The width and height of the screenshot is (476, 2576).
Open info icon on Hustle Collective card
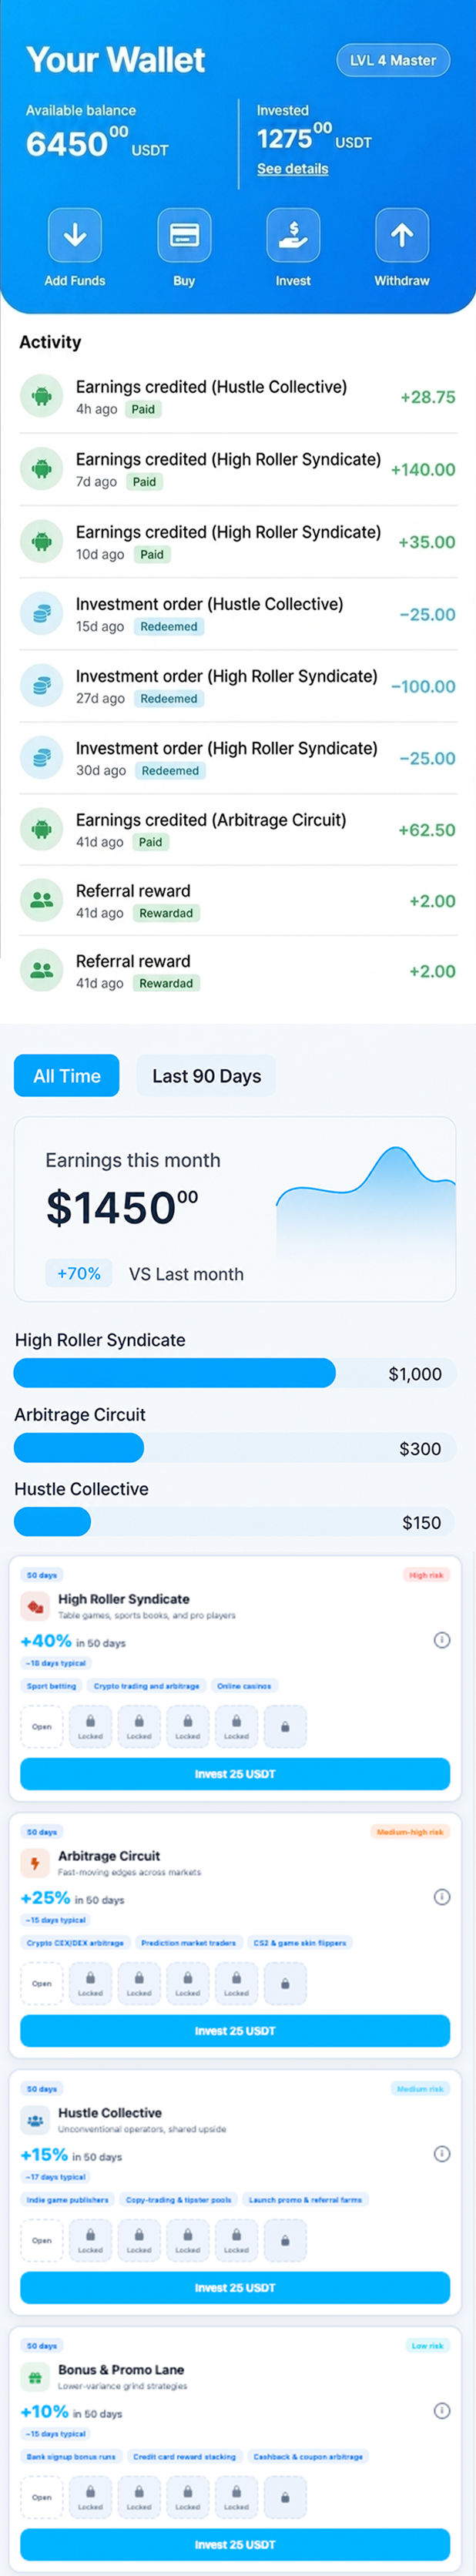(442, 2154)
